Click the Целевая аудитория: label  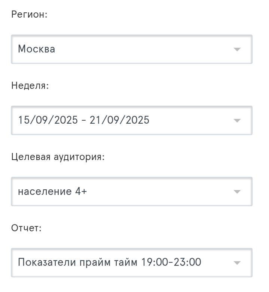pyautogui.click(x=58, y=157)
